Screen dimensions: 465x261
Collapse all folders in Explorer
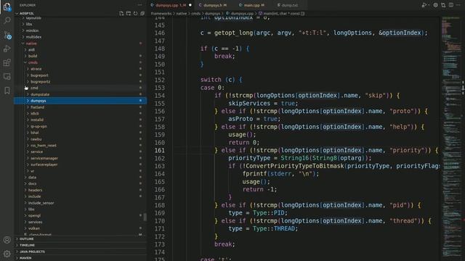click(142, 13)
